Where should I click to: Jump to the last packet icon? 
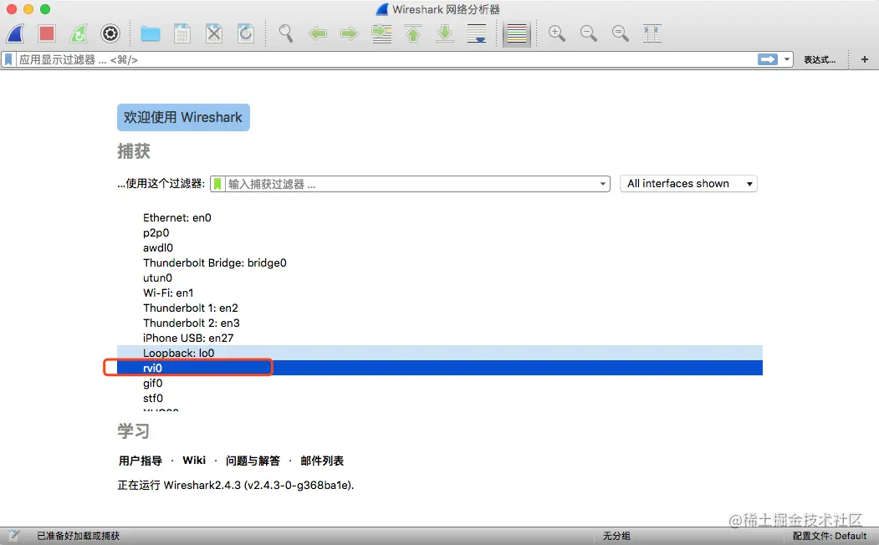445,33
